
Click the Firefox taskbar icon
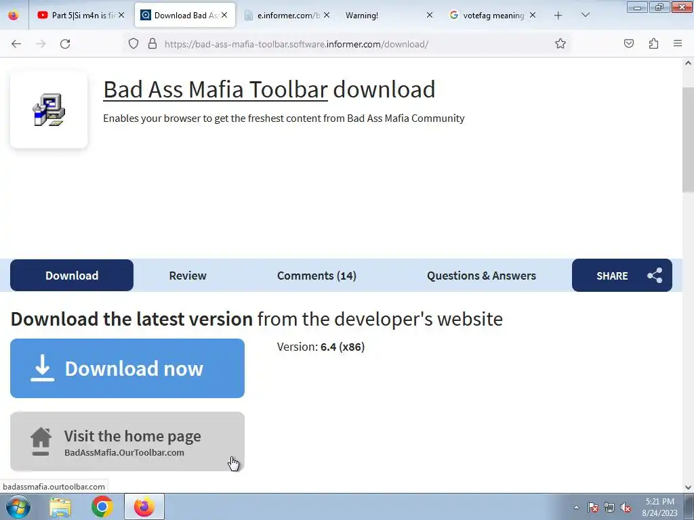pyautogui.click(x=144, y=506)
